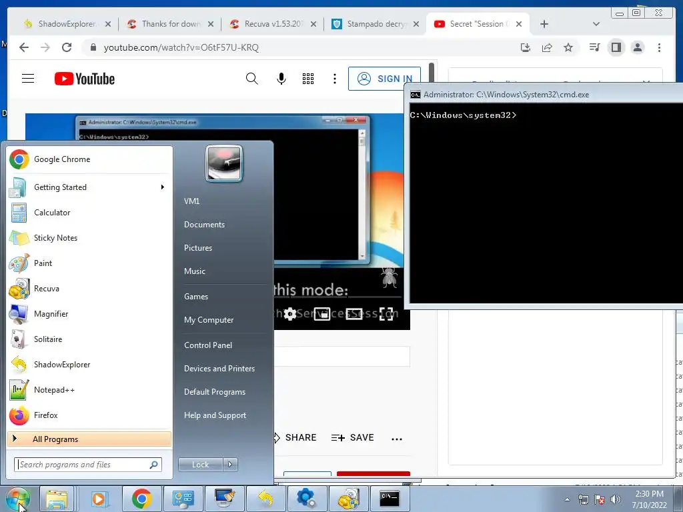The width and height of the screenshot is (683, 512).
Task: Click SAVE under the video
Action: pos(352,437)
